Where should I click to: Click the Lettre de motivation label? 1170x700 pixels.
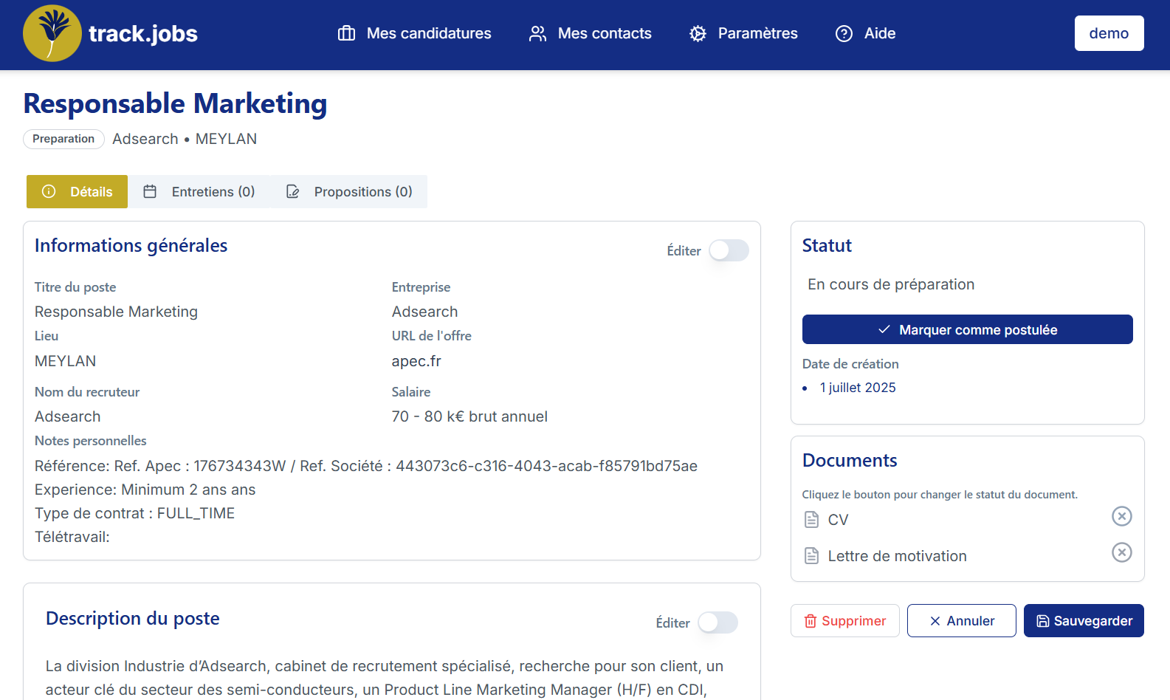[x=897, y=556]
